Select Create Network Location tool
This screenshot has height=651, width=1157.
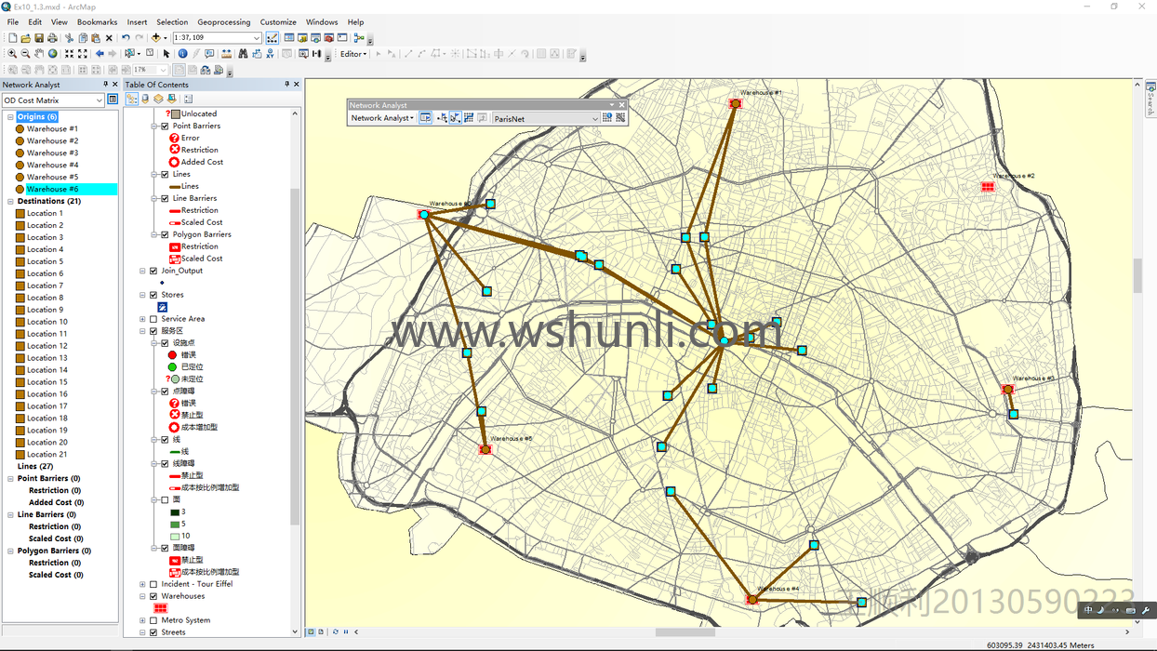click(443, 118)
